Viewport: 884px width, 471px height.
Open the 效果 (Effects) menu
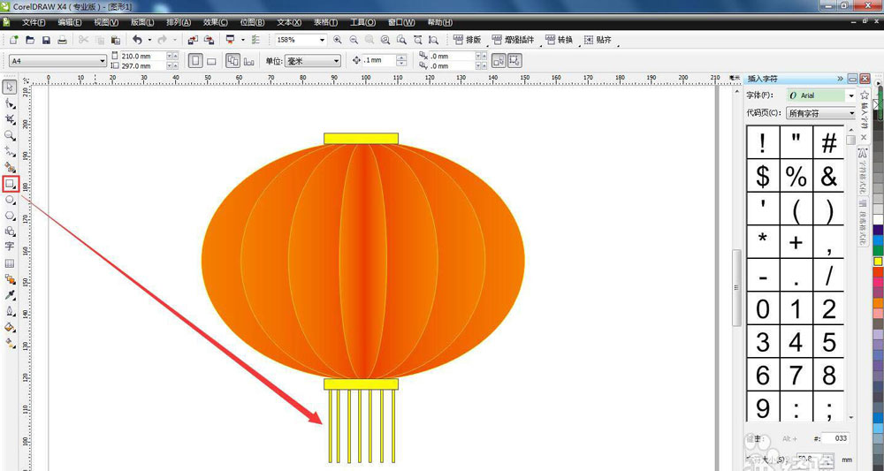215,22
